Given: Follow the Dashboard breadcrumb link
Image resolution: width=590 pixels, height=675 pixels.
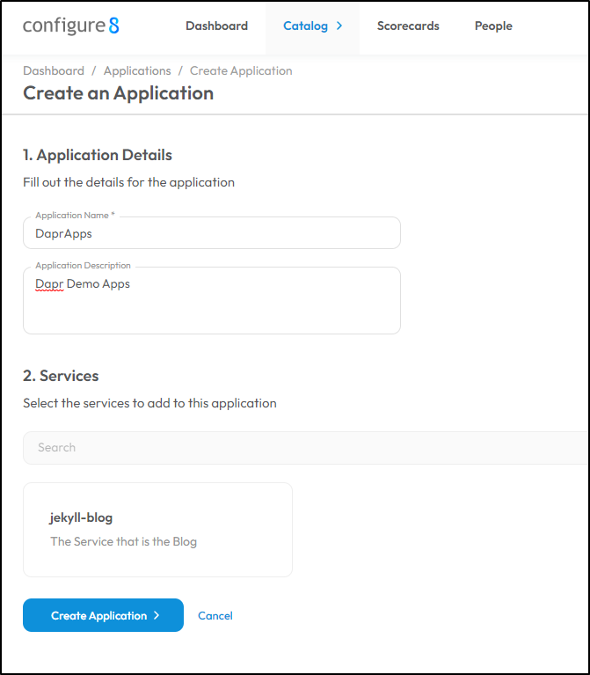Looking at the screenshot, I should click(x=54, y=70).
